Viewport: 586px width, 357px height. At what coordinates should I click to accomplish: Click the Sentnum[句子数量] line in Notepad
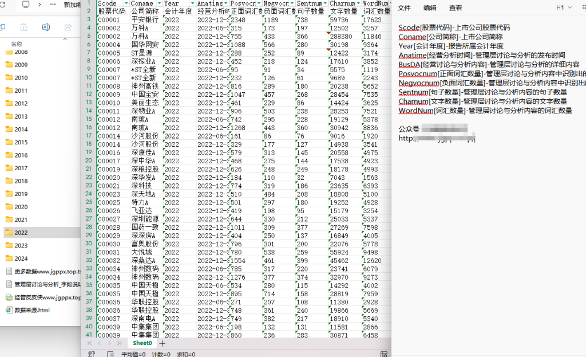click(x=482, y=92)
